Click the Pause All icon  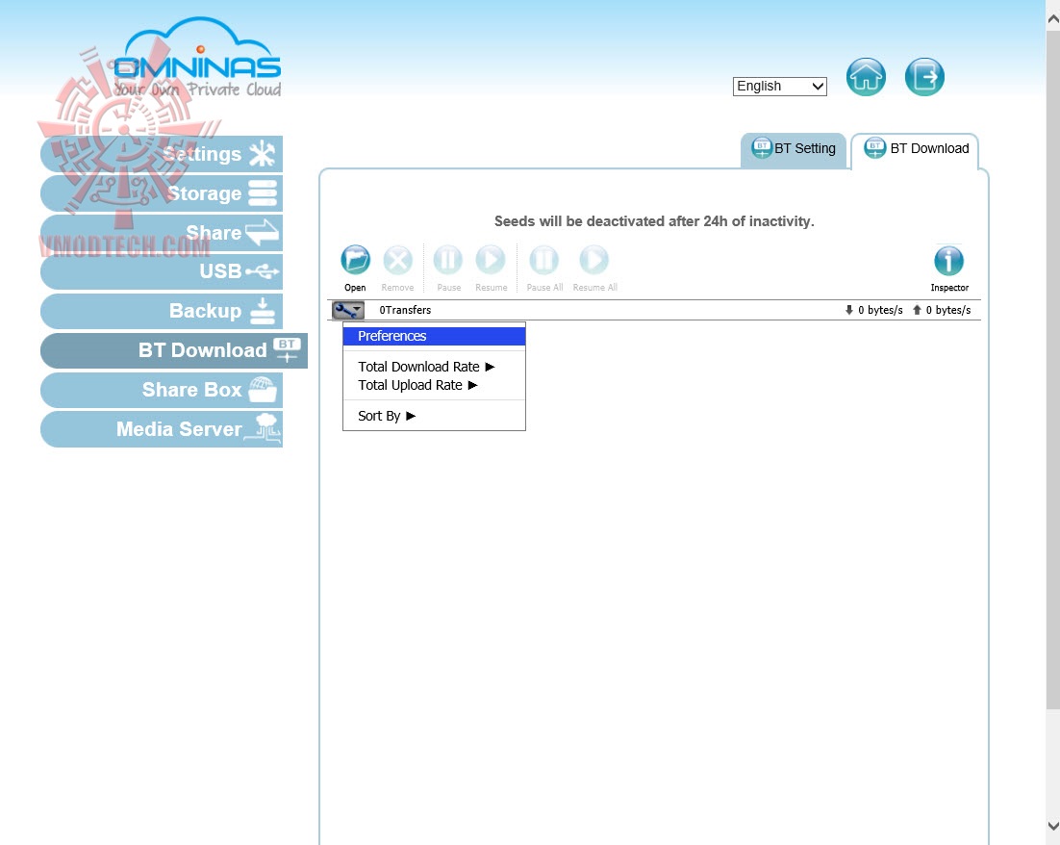click(544, 261)
